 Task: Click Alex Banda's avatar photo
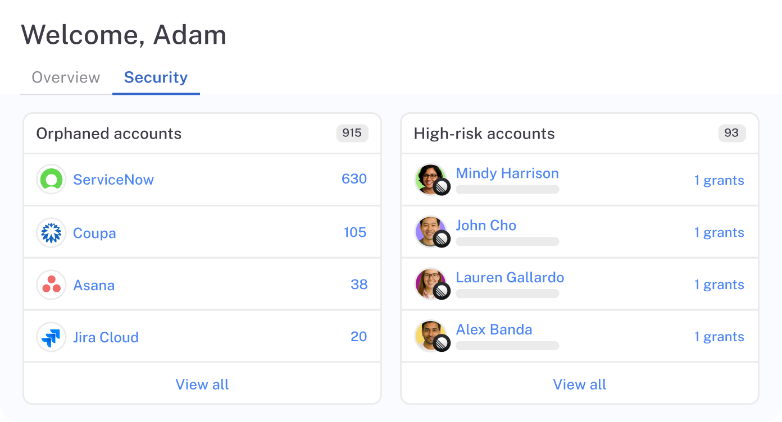click(430, 336)
